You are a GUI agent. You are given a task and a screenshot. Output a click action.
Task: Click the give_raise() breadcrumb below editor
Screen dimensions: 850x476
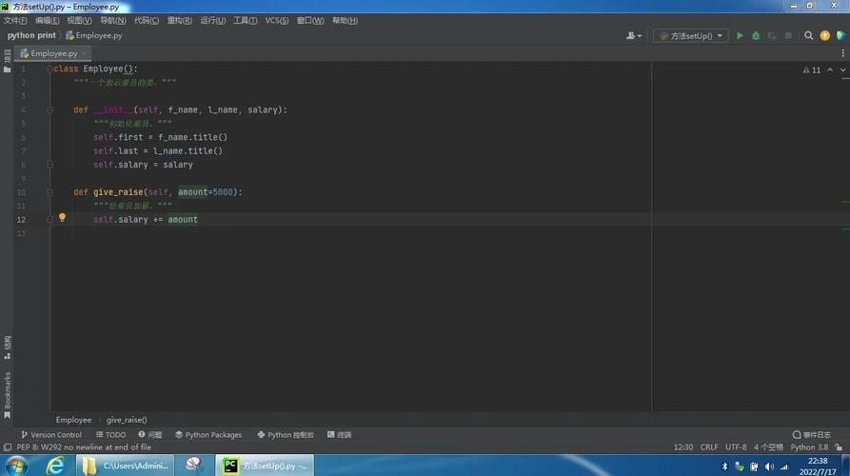pyautogui.click(x=127, y=420)
